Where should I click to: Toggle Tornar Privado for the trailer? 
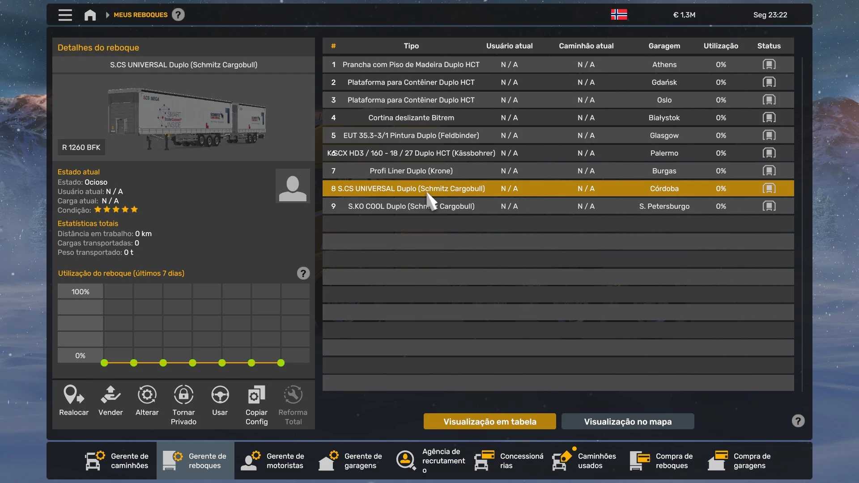pyautogui.click(x=183, y=395)
